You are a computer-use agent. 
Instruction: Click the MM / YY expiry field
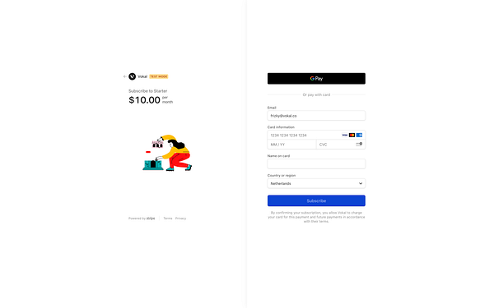tap(291, 145)
